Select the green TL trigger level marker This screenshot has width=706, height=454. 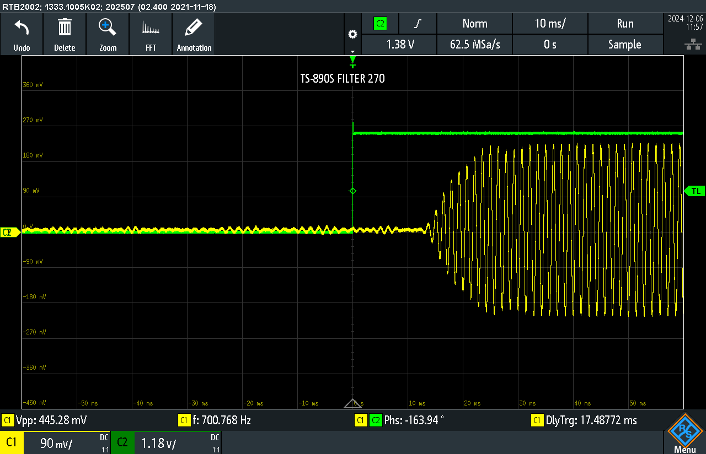point(694,191)
